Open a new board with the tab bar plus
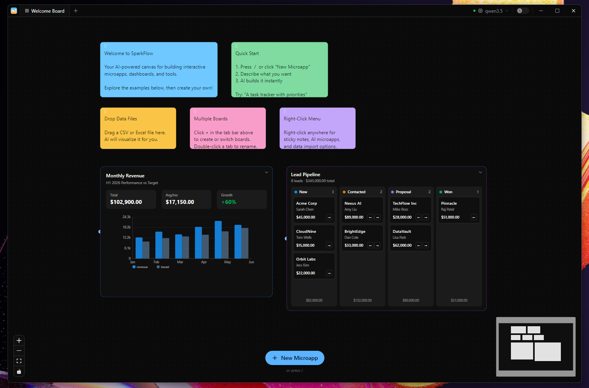This screenshot has width=589, height=388. coord(76,10)
